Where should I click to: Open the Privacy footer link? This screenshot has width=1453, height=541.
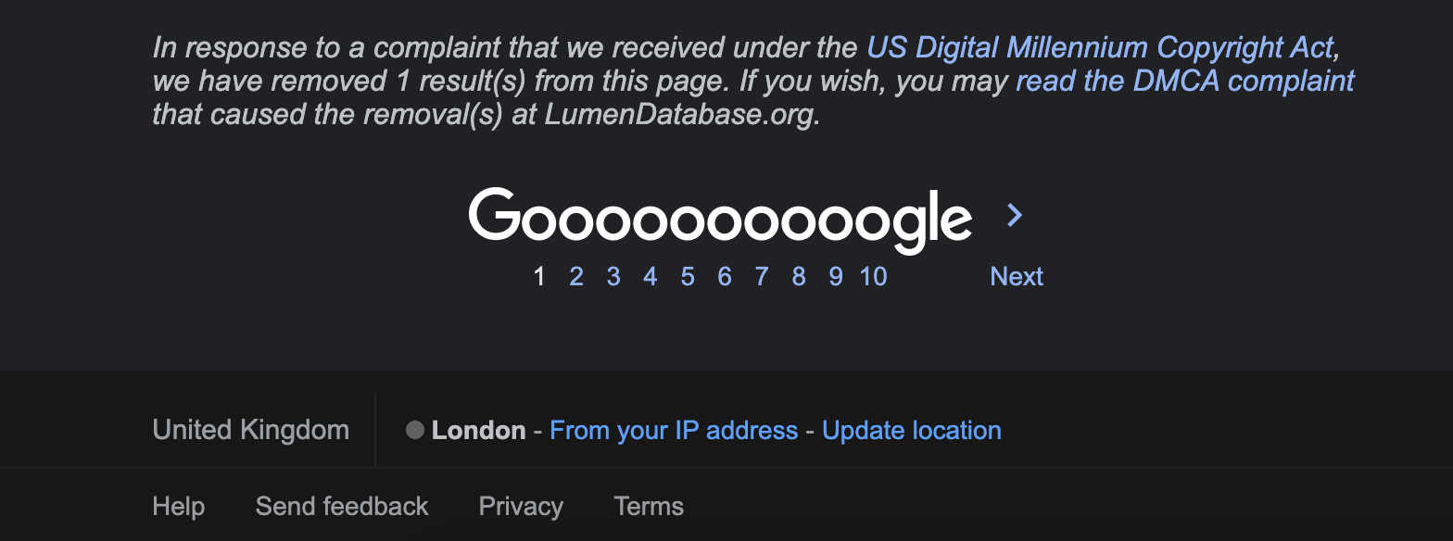(521, 507)
